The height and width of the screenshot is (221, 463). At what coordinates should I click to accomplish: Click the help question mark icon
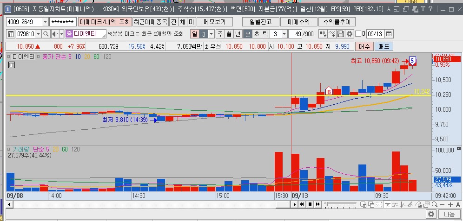pos(430,9)
